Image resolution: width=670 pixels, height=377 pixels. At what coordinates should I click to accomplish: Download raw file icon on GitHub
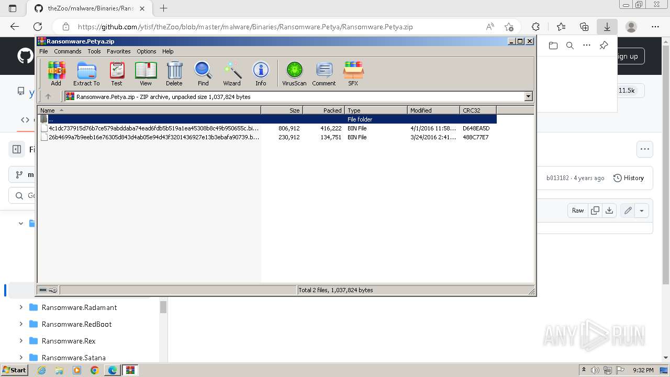tap(609, 210)
